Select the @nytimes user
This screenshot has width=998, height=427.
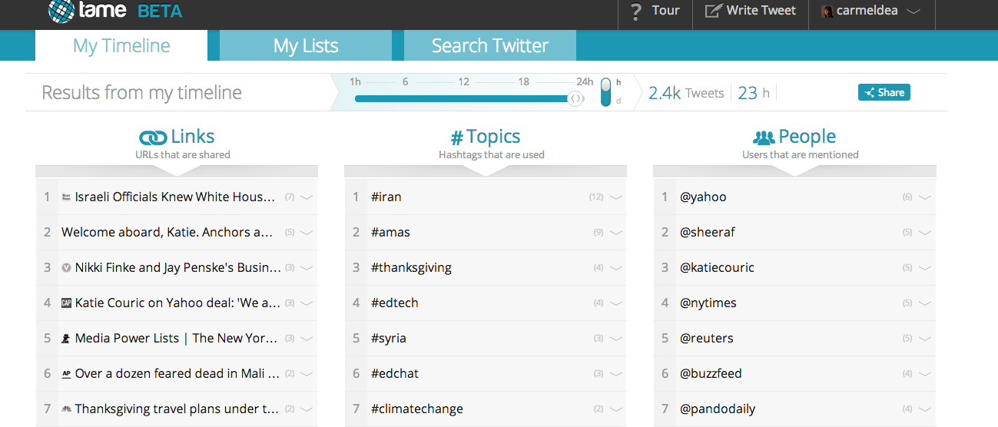point(708,303)
